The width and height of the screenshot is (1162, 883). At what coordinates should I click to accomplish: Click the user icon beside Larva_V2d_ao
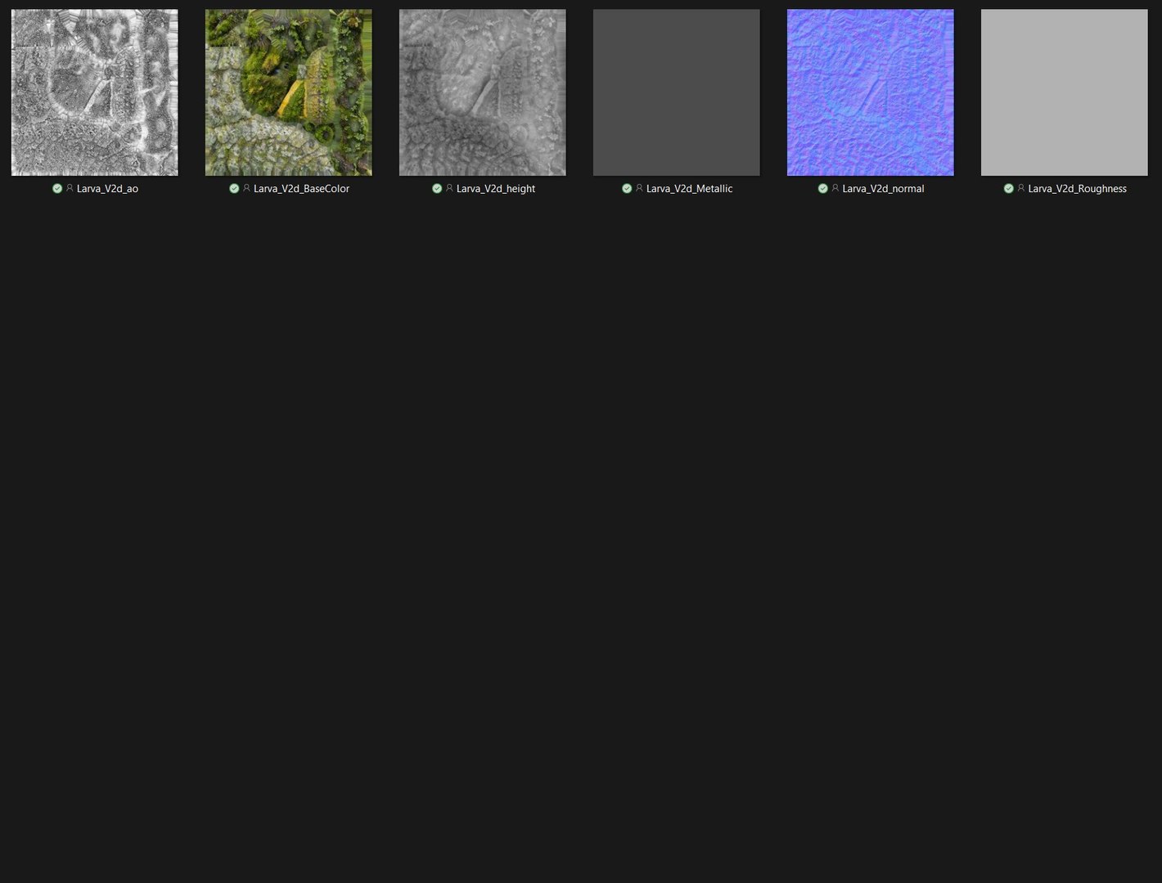coord(70,188)
